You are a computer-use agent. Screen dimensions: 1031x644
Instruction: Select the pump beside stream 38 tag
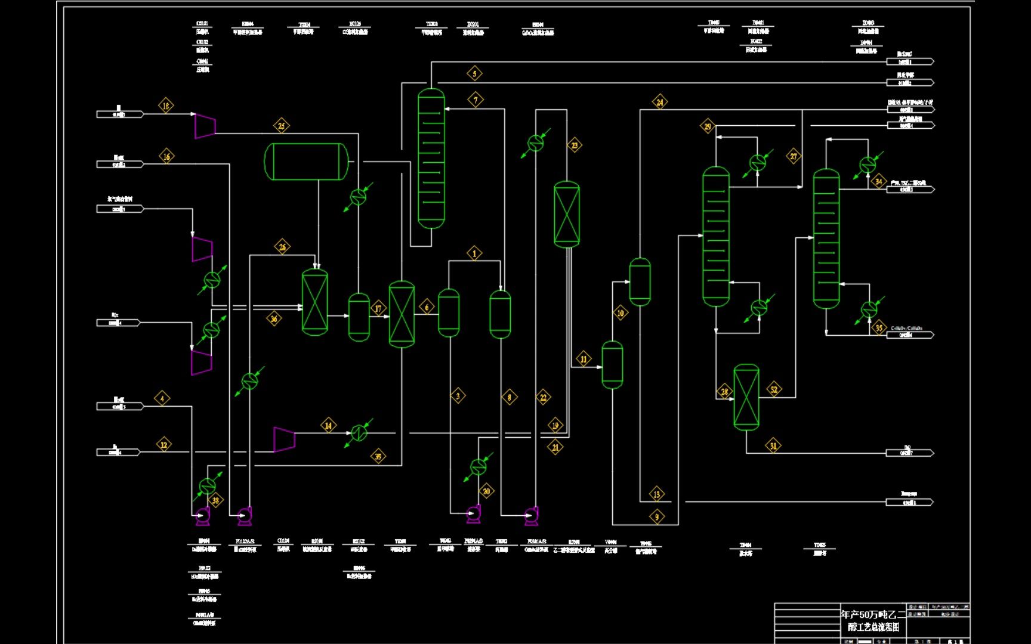(203, 516)
